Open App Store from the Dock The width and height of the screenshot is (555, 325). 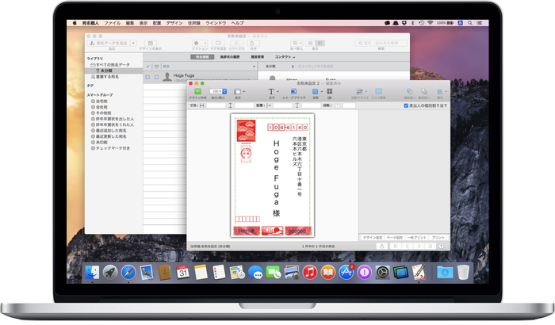(346, 272)
